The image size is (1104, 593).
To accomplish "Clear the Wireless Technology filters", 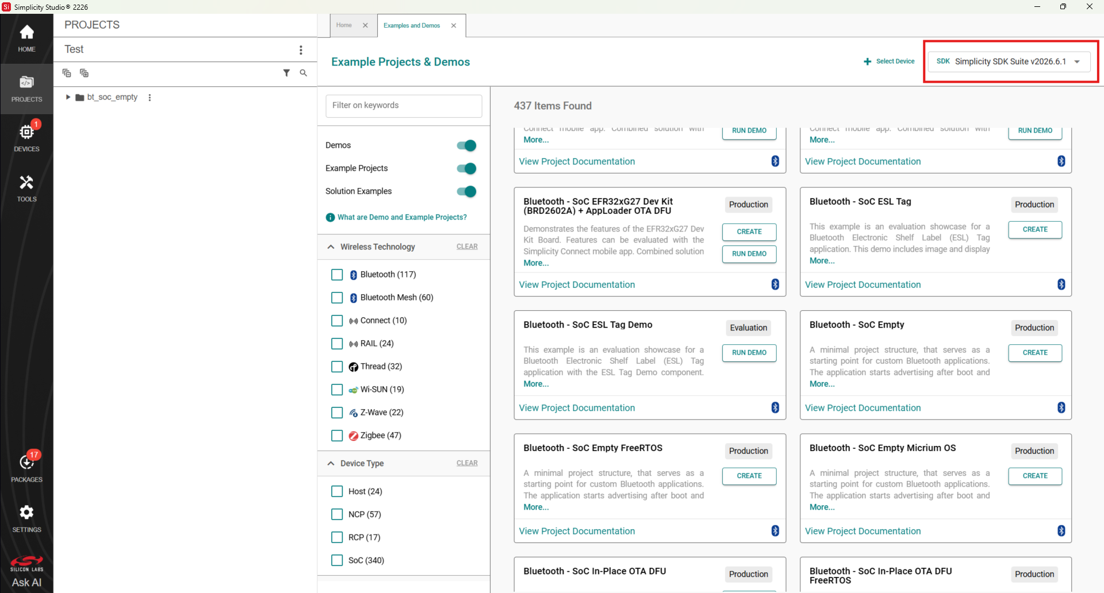I will [467, 247].
